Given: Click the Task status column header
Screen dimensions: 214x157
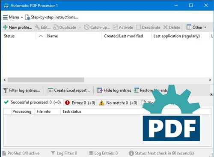Looking at the screenshot, I should click(x=72, y=112).
